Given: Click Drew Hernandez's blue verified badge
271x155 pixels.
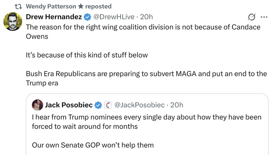Looking at the screenshot, I should (87, 17).
